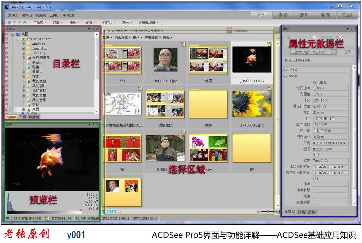Open the 幻灯片 slideshow dropdown
The height and width of the screenshot is (243, 362).
[x=109, y=23]
